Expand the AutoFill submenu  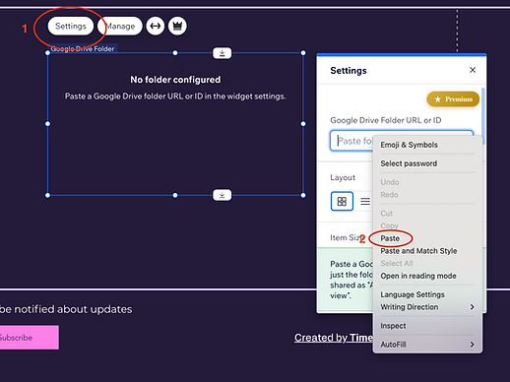(427, 345)
